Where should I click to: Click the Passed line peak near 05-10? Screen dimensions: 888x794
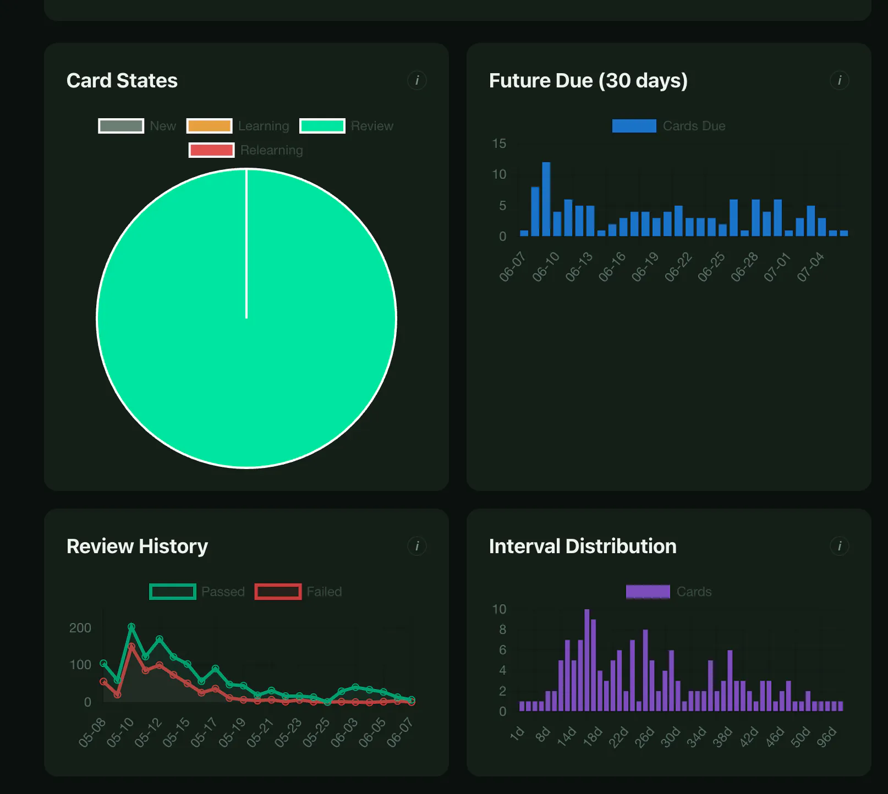click(x=131, y=627)
